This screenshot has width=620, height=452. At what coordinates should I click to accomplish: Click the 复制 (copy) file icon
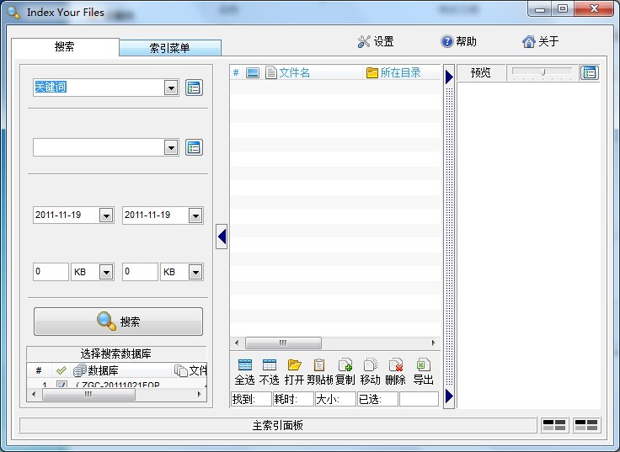[x=345, y=365]
